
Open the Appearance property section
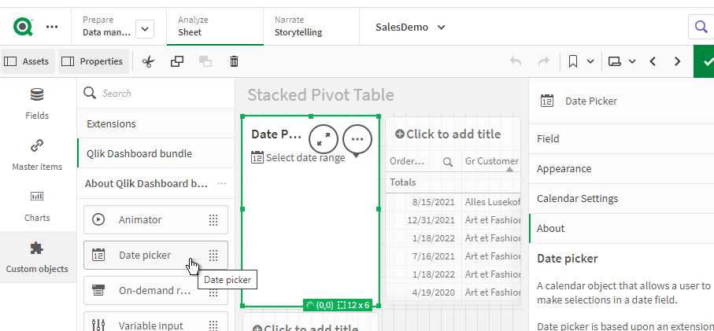[x=564, y=168]
